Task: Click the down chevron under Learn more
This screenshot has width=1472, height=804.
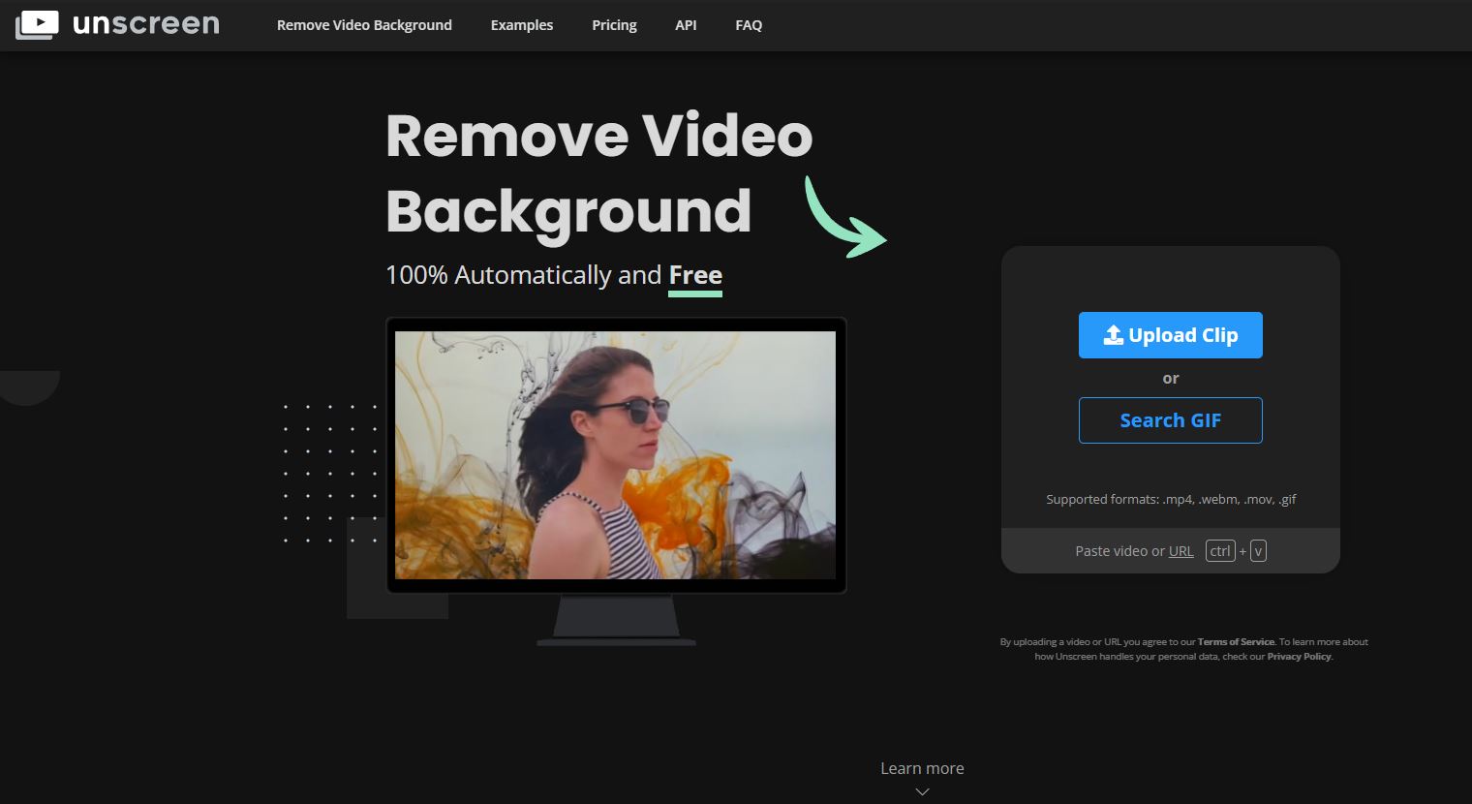Action: [922, 791]
